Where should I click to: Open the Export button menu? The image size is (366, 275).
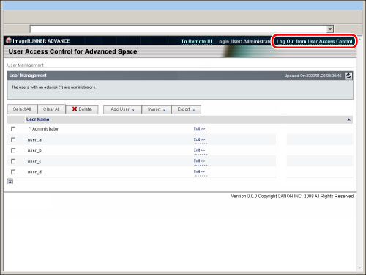[186, 109]
